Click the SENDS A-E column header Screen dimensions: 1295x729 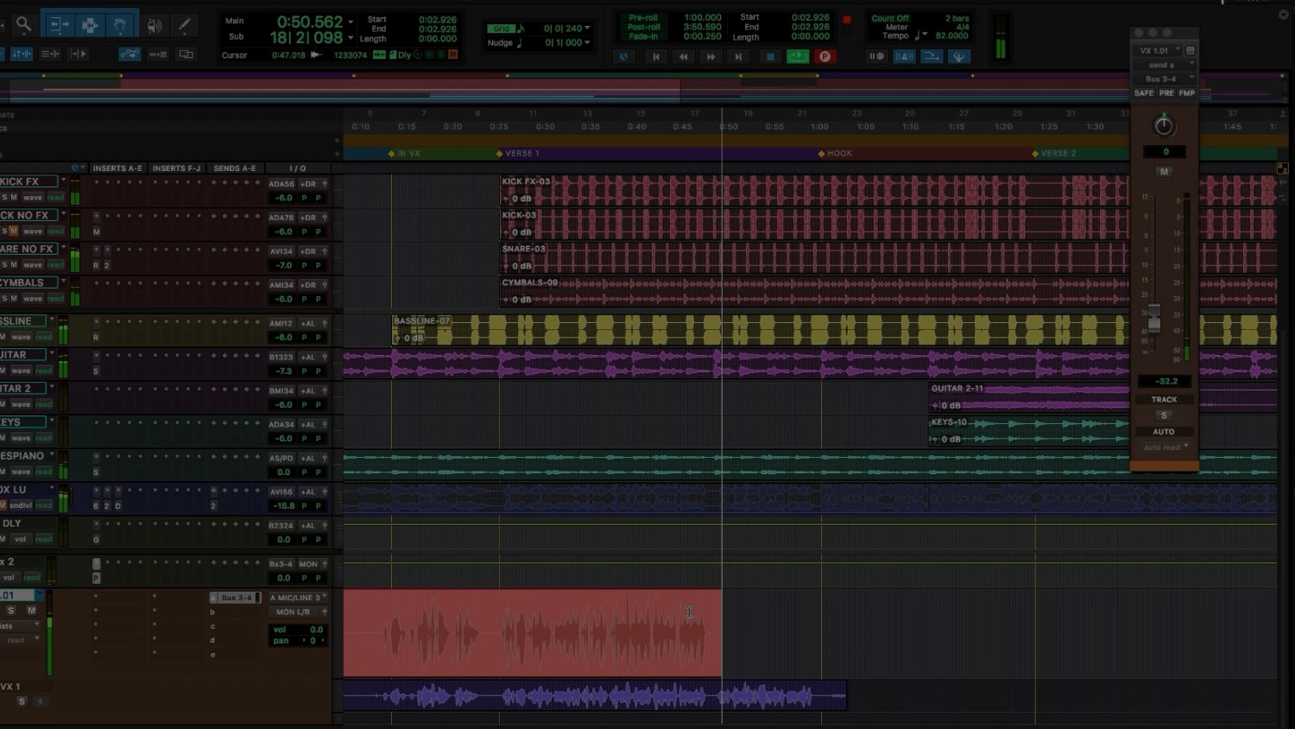[235, 168]
